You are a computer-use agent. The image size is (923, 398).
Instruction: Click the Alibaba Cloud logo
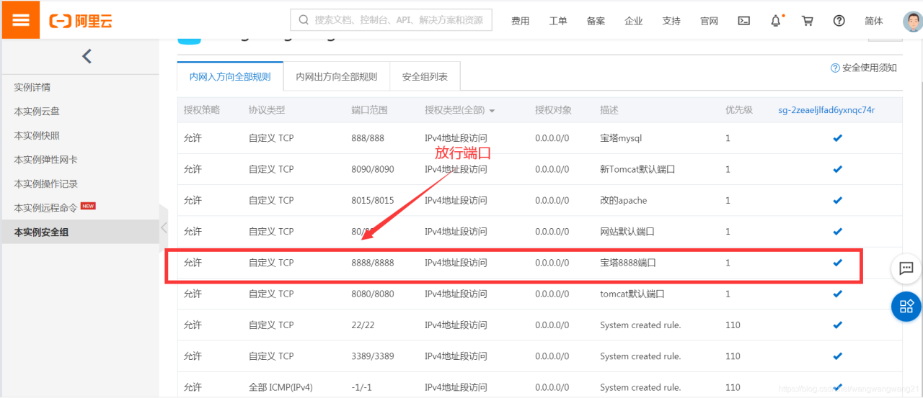coord(81,21)
